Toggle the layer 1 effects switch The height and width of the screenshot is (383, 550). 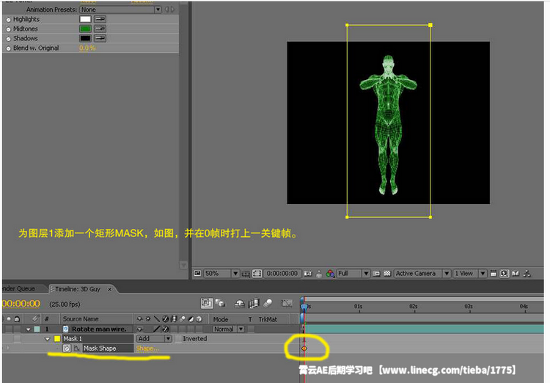coord(166,329)
